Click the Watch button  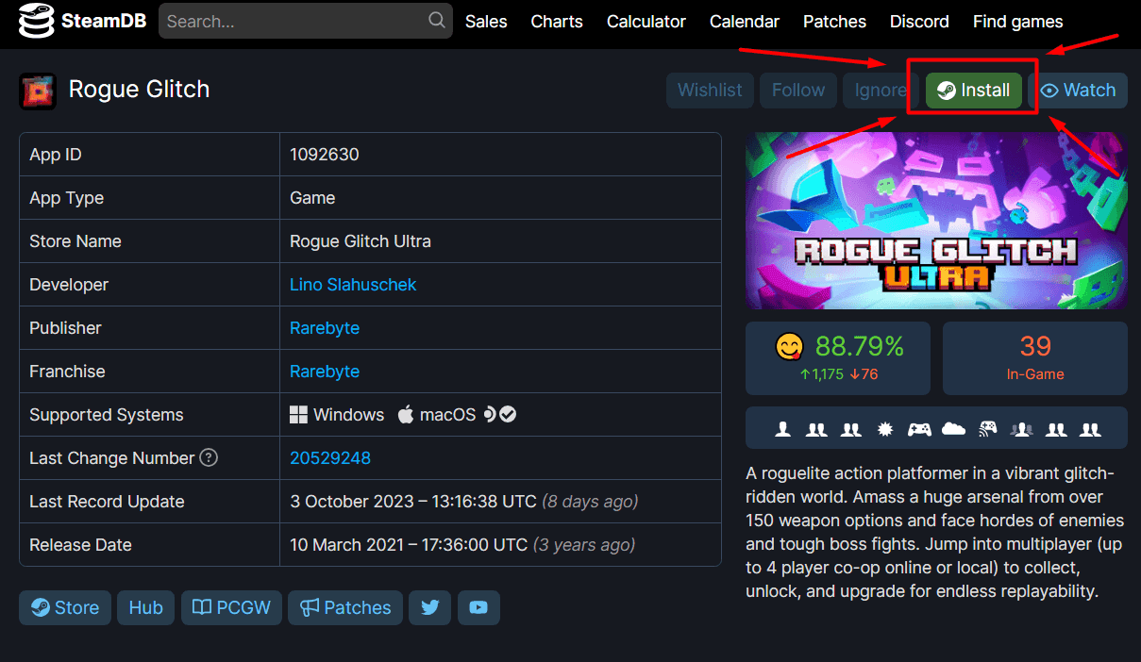[x=1079, y=91]
